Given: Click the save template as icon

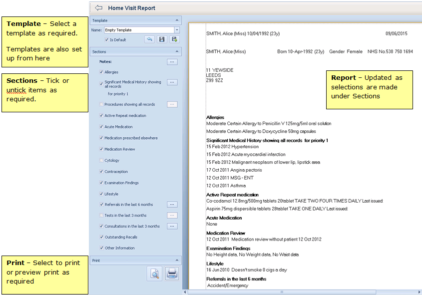Looking at the screenshot, I should click(173, 39).
